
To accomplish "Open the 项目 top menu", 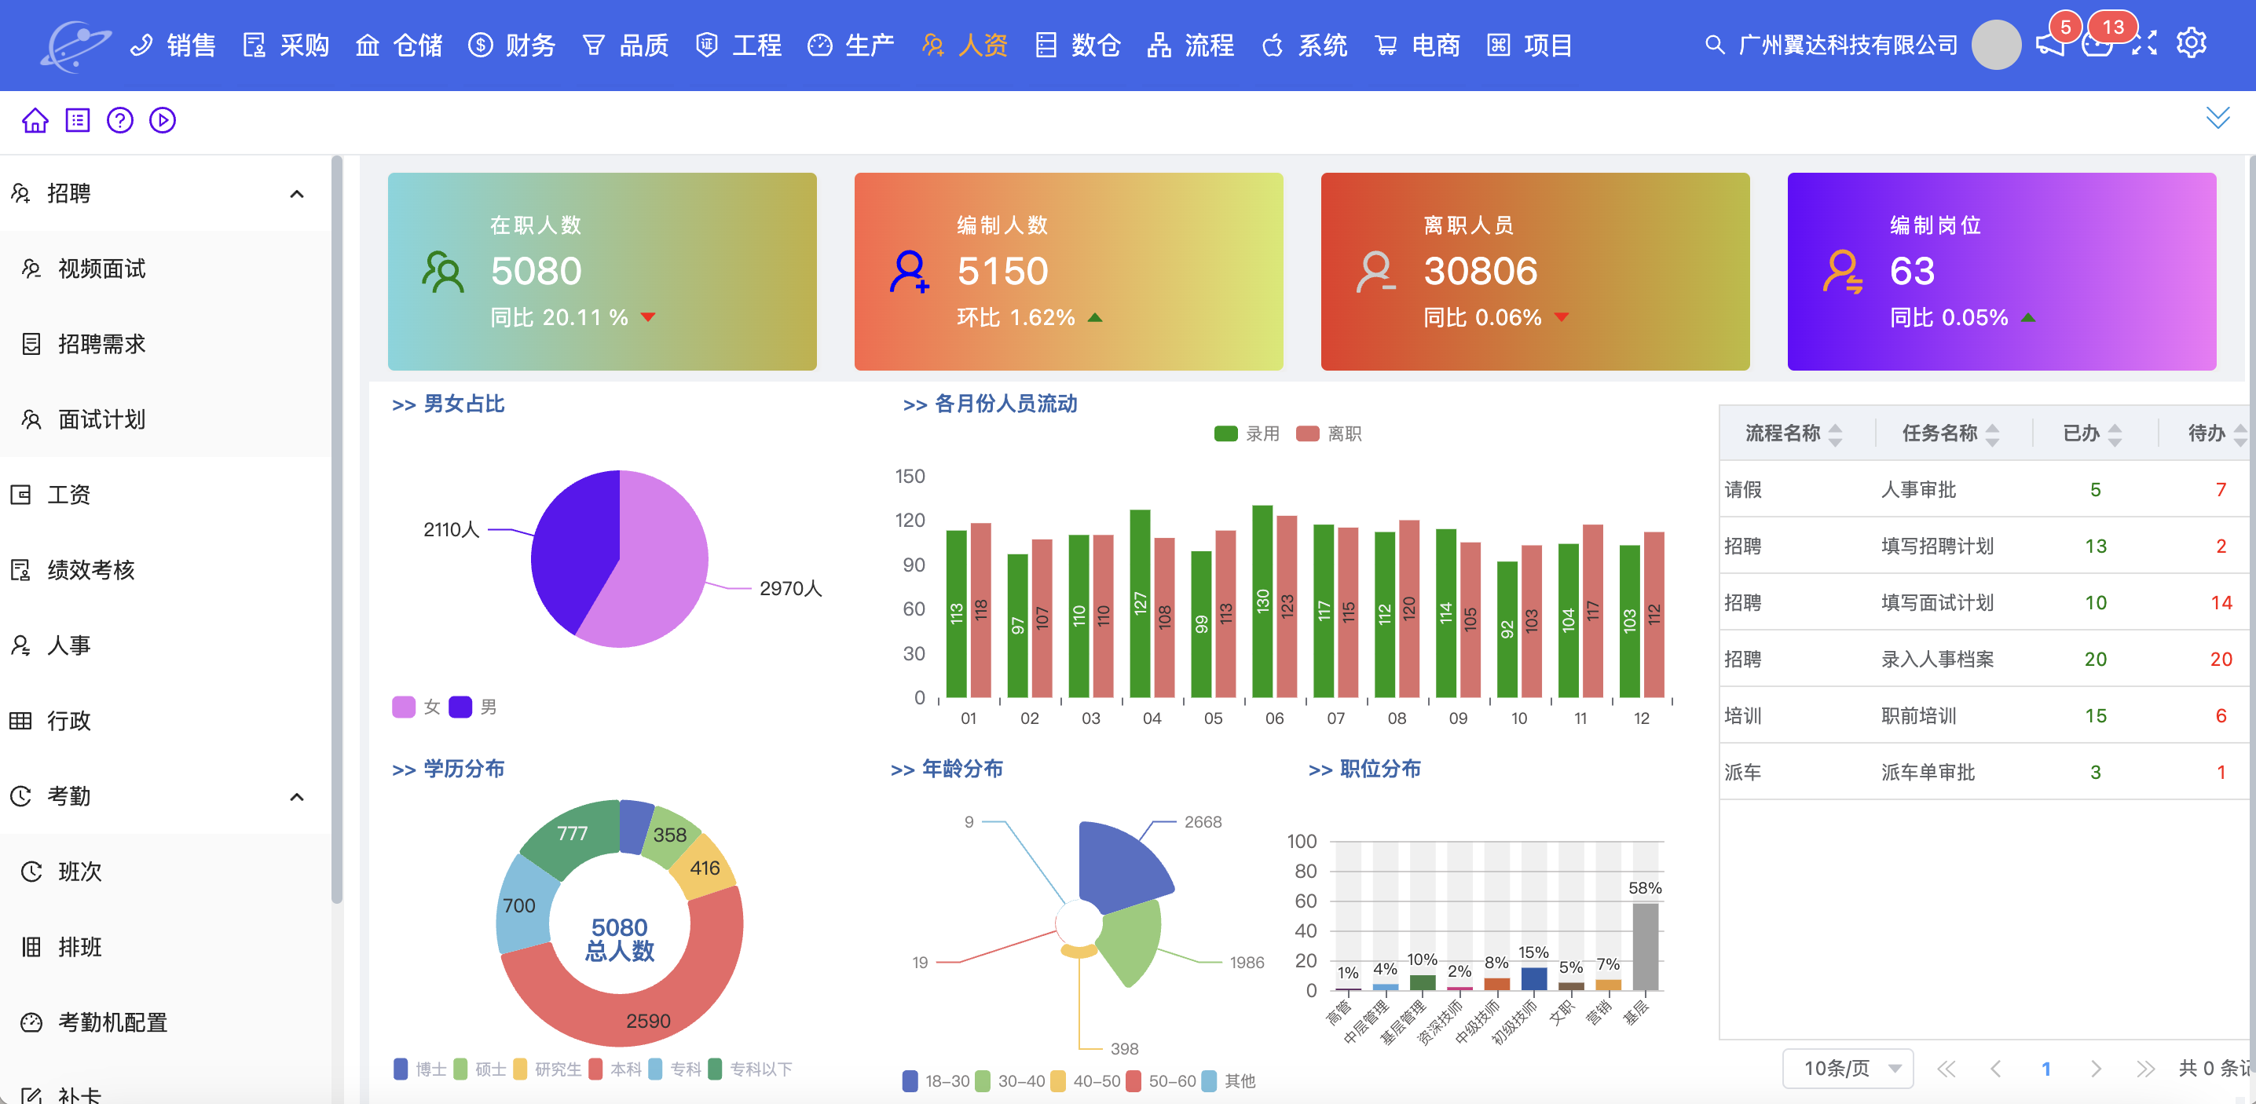I will 1529,45.
